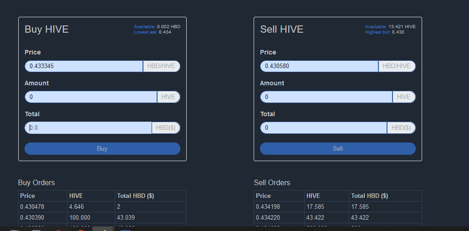Select buy order HIVE amount 100.000 in 0.430390 row

pyautogui.click(x=80, y=217)
